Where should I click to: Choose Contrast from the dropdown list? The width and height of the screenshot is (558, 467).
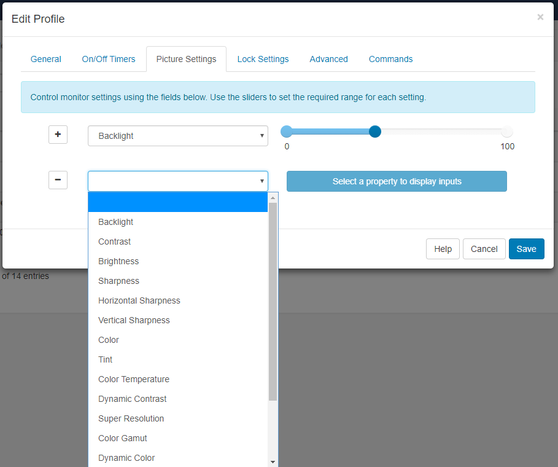(115, 241)
